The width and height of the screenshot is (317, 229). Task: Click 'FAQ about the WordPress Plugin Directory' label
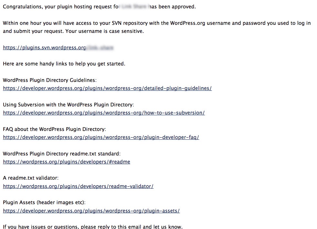point(54,129)
